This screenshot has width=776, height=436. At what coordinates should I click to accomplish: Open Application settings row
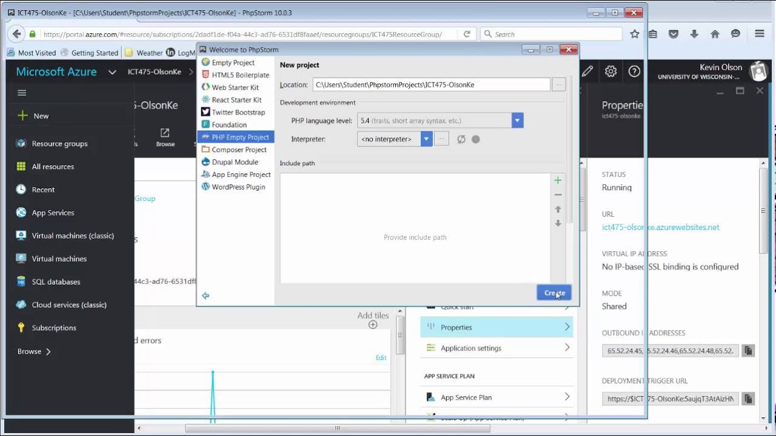[x=497, y=348]
